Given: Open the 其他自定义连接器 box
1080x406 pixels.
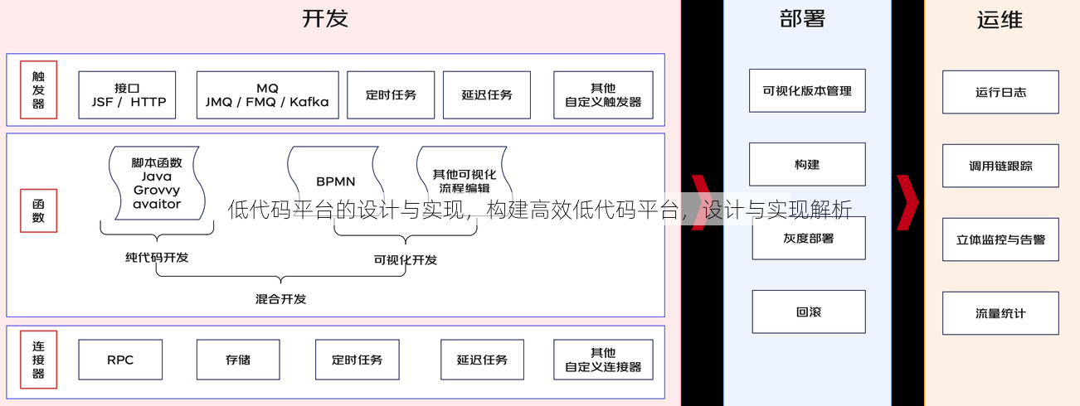Looking at the screenshot, I should click(603, 360).
